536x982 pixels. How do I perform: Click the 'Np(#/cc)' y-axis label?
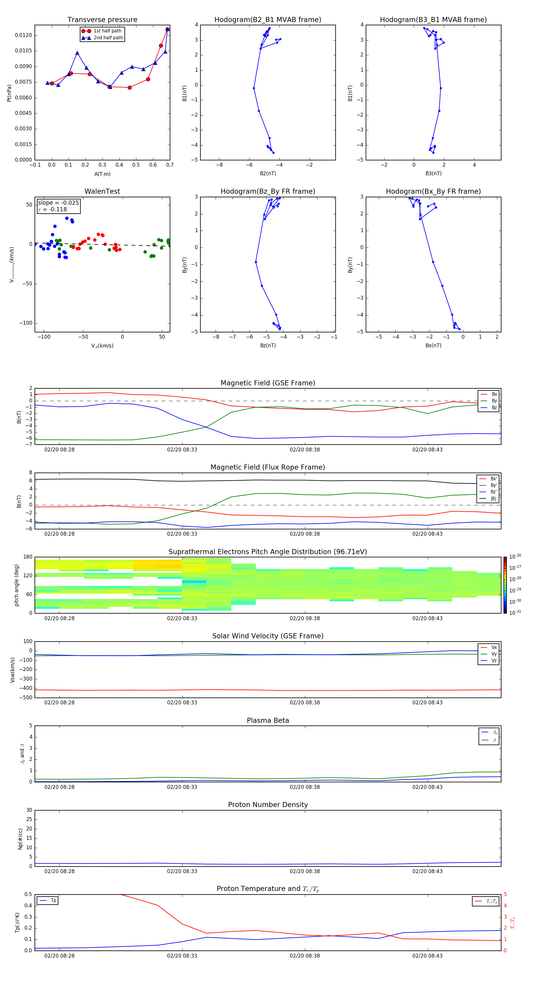20,839
